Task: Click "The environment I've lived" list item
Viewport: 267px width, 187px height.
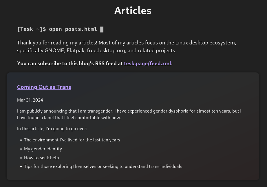Action: [72, 140]
